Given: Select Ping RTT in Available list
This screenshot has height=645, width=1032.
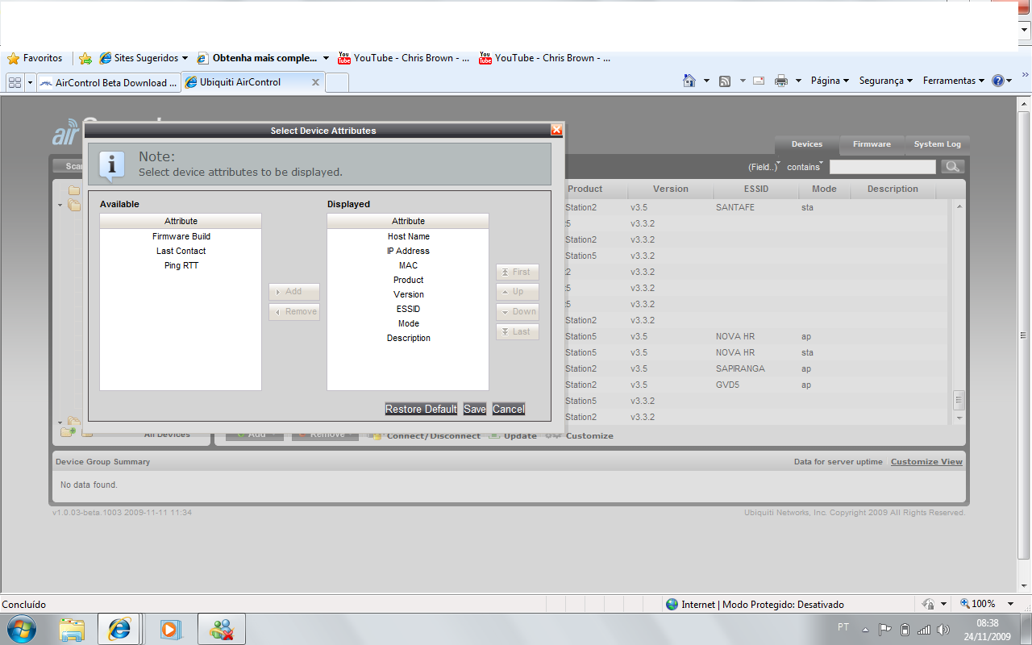Looking at the screenshot, I should point(181,265).
